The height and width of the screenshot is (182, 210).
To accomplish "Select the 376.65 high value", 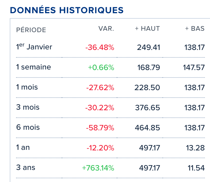I will tap(147, 108).
